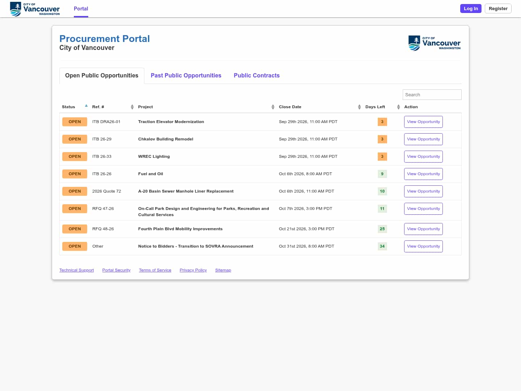Click the Log In button
Viewport: 521px width, 391px height.
pos(471,8)
